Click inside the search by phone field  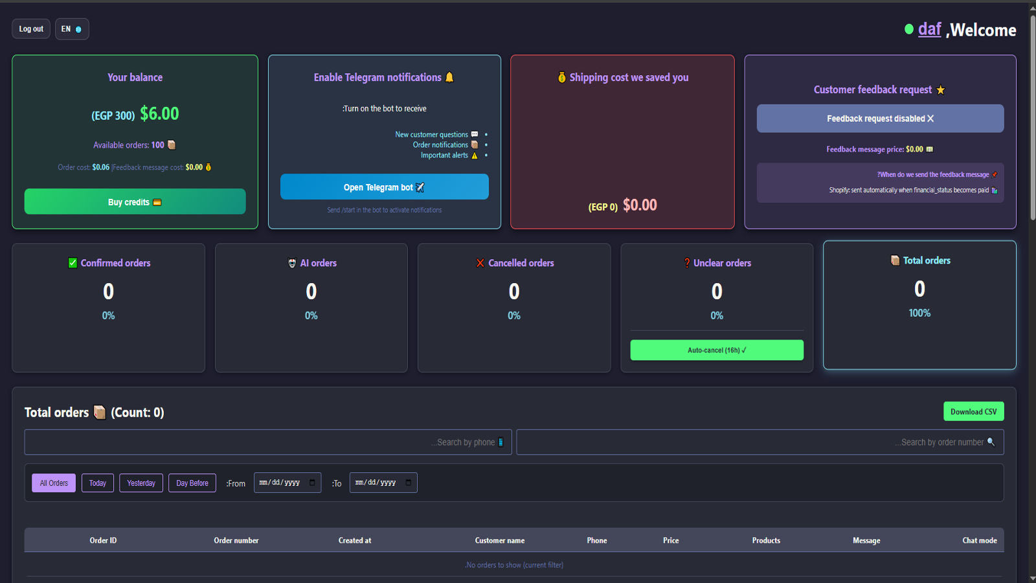[x=267, y=442]
